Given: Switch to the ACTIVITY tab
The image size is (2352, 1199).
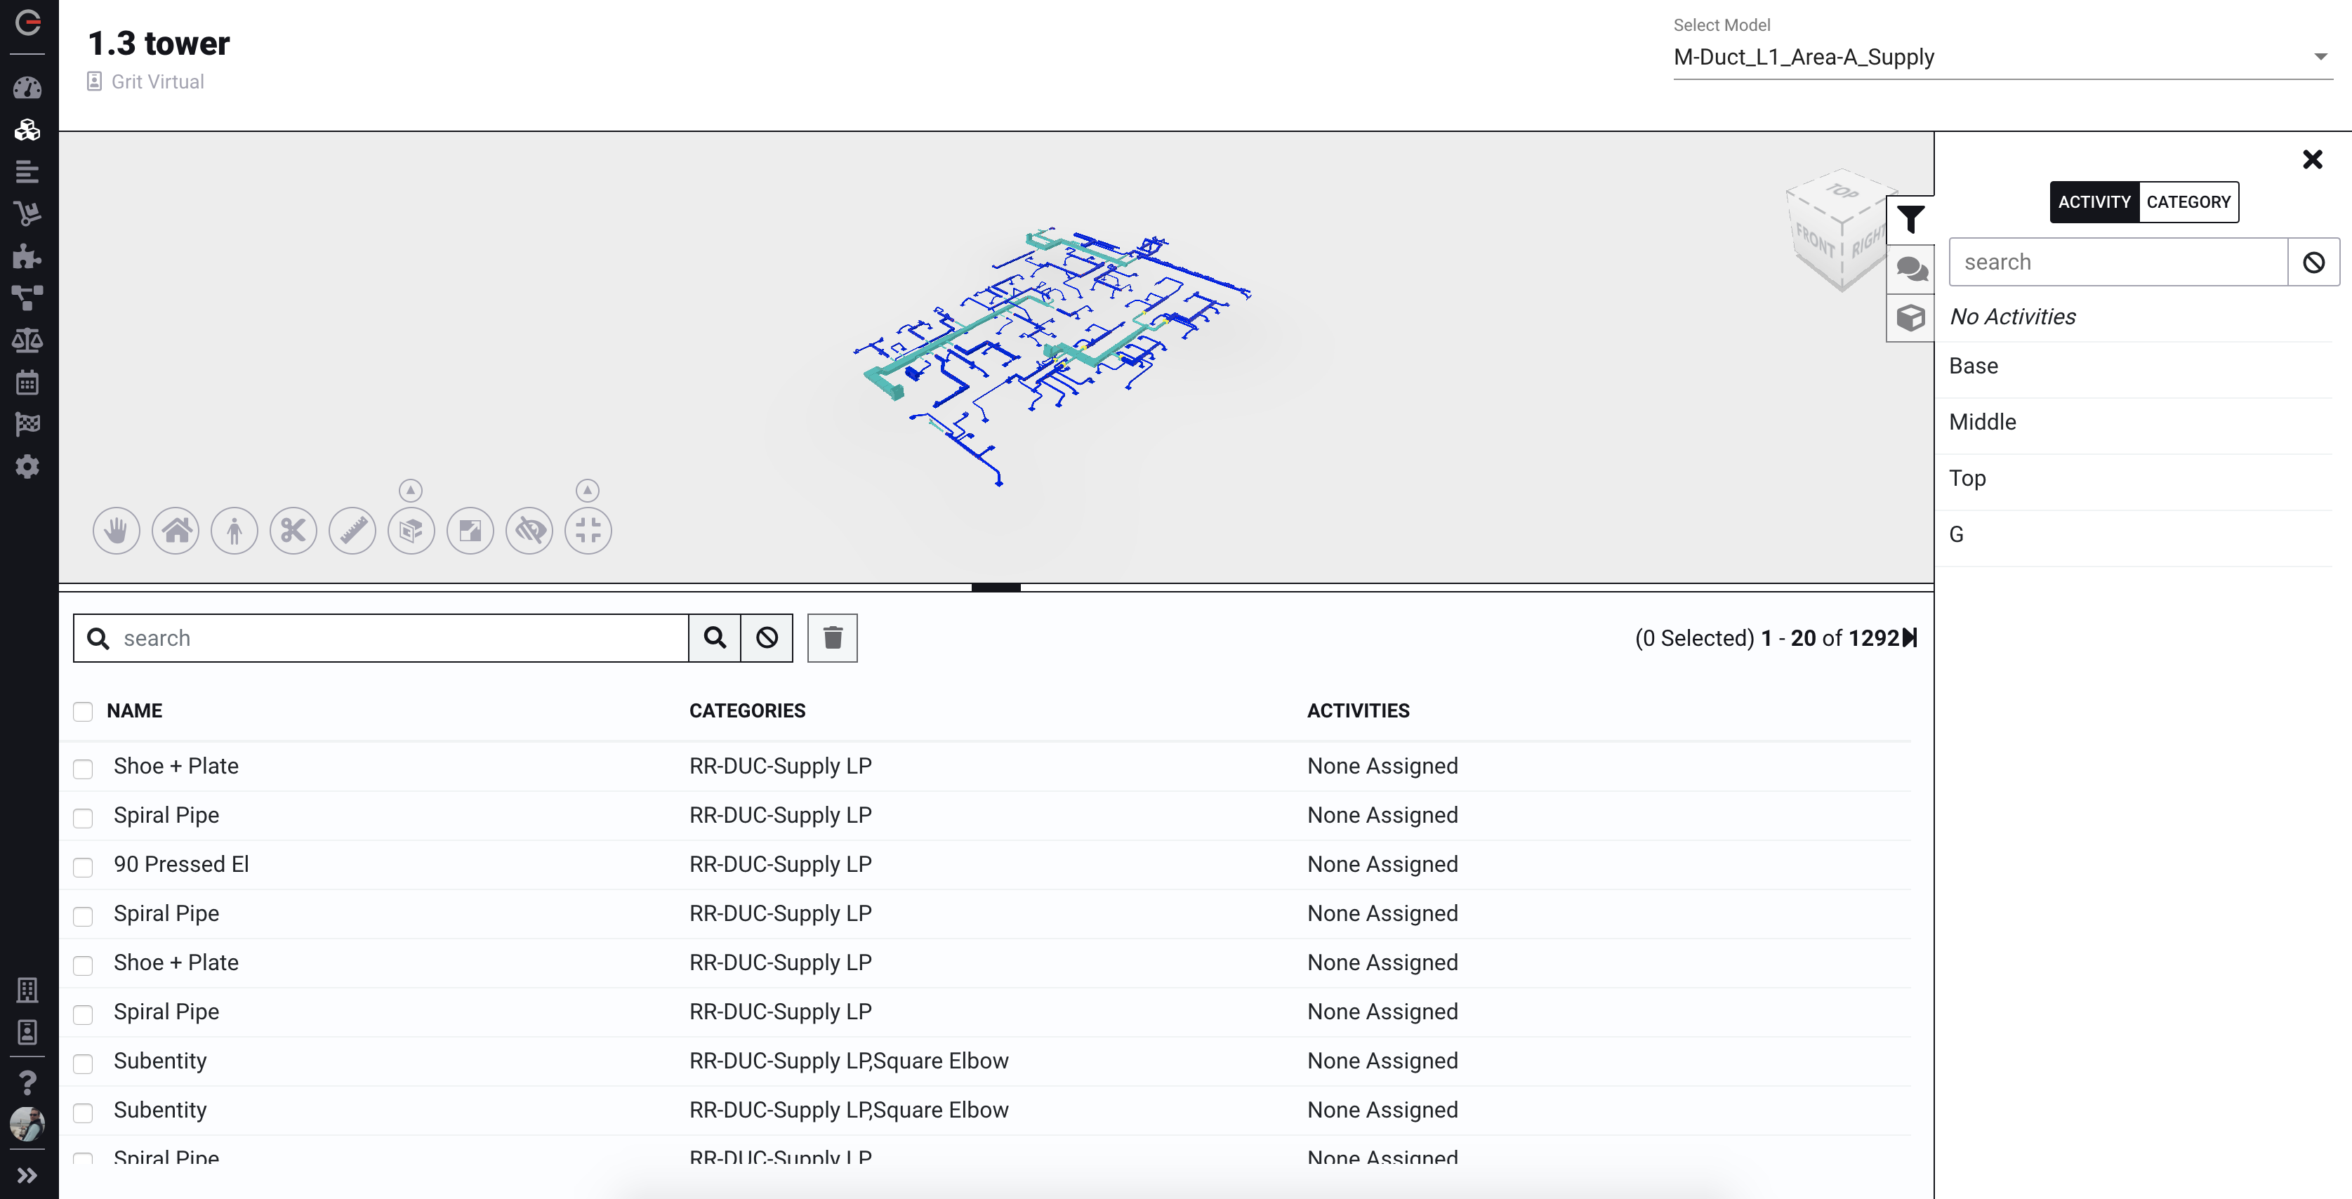Looking at the screenshot, I should pyautogui.click(x=2094, y=201).
